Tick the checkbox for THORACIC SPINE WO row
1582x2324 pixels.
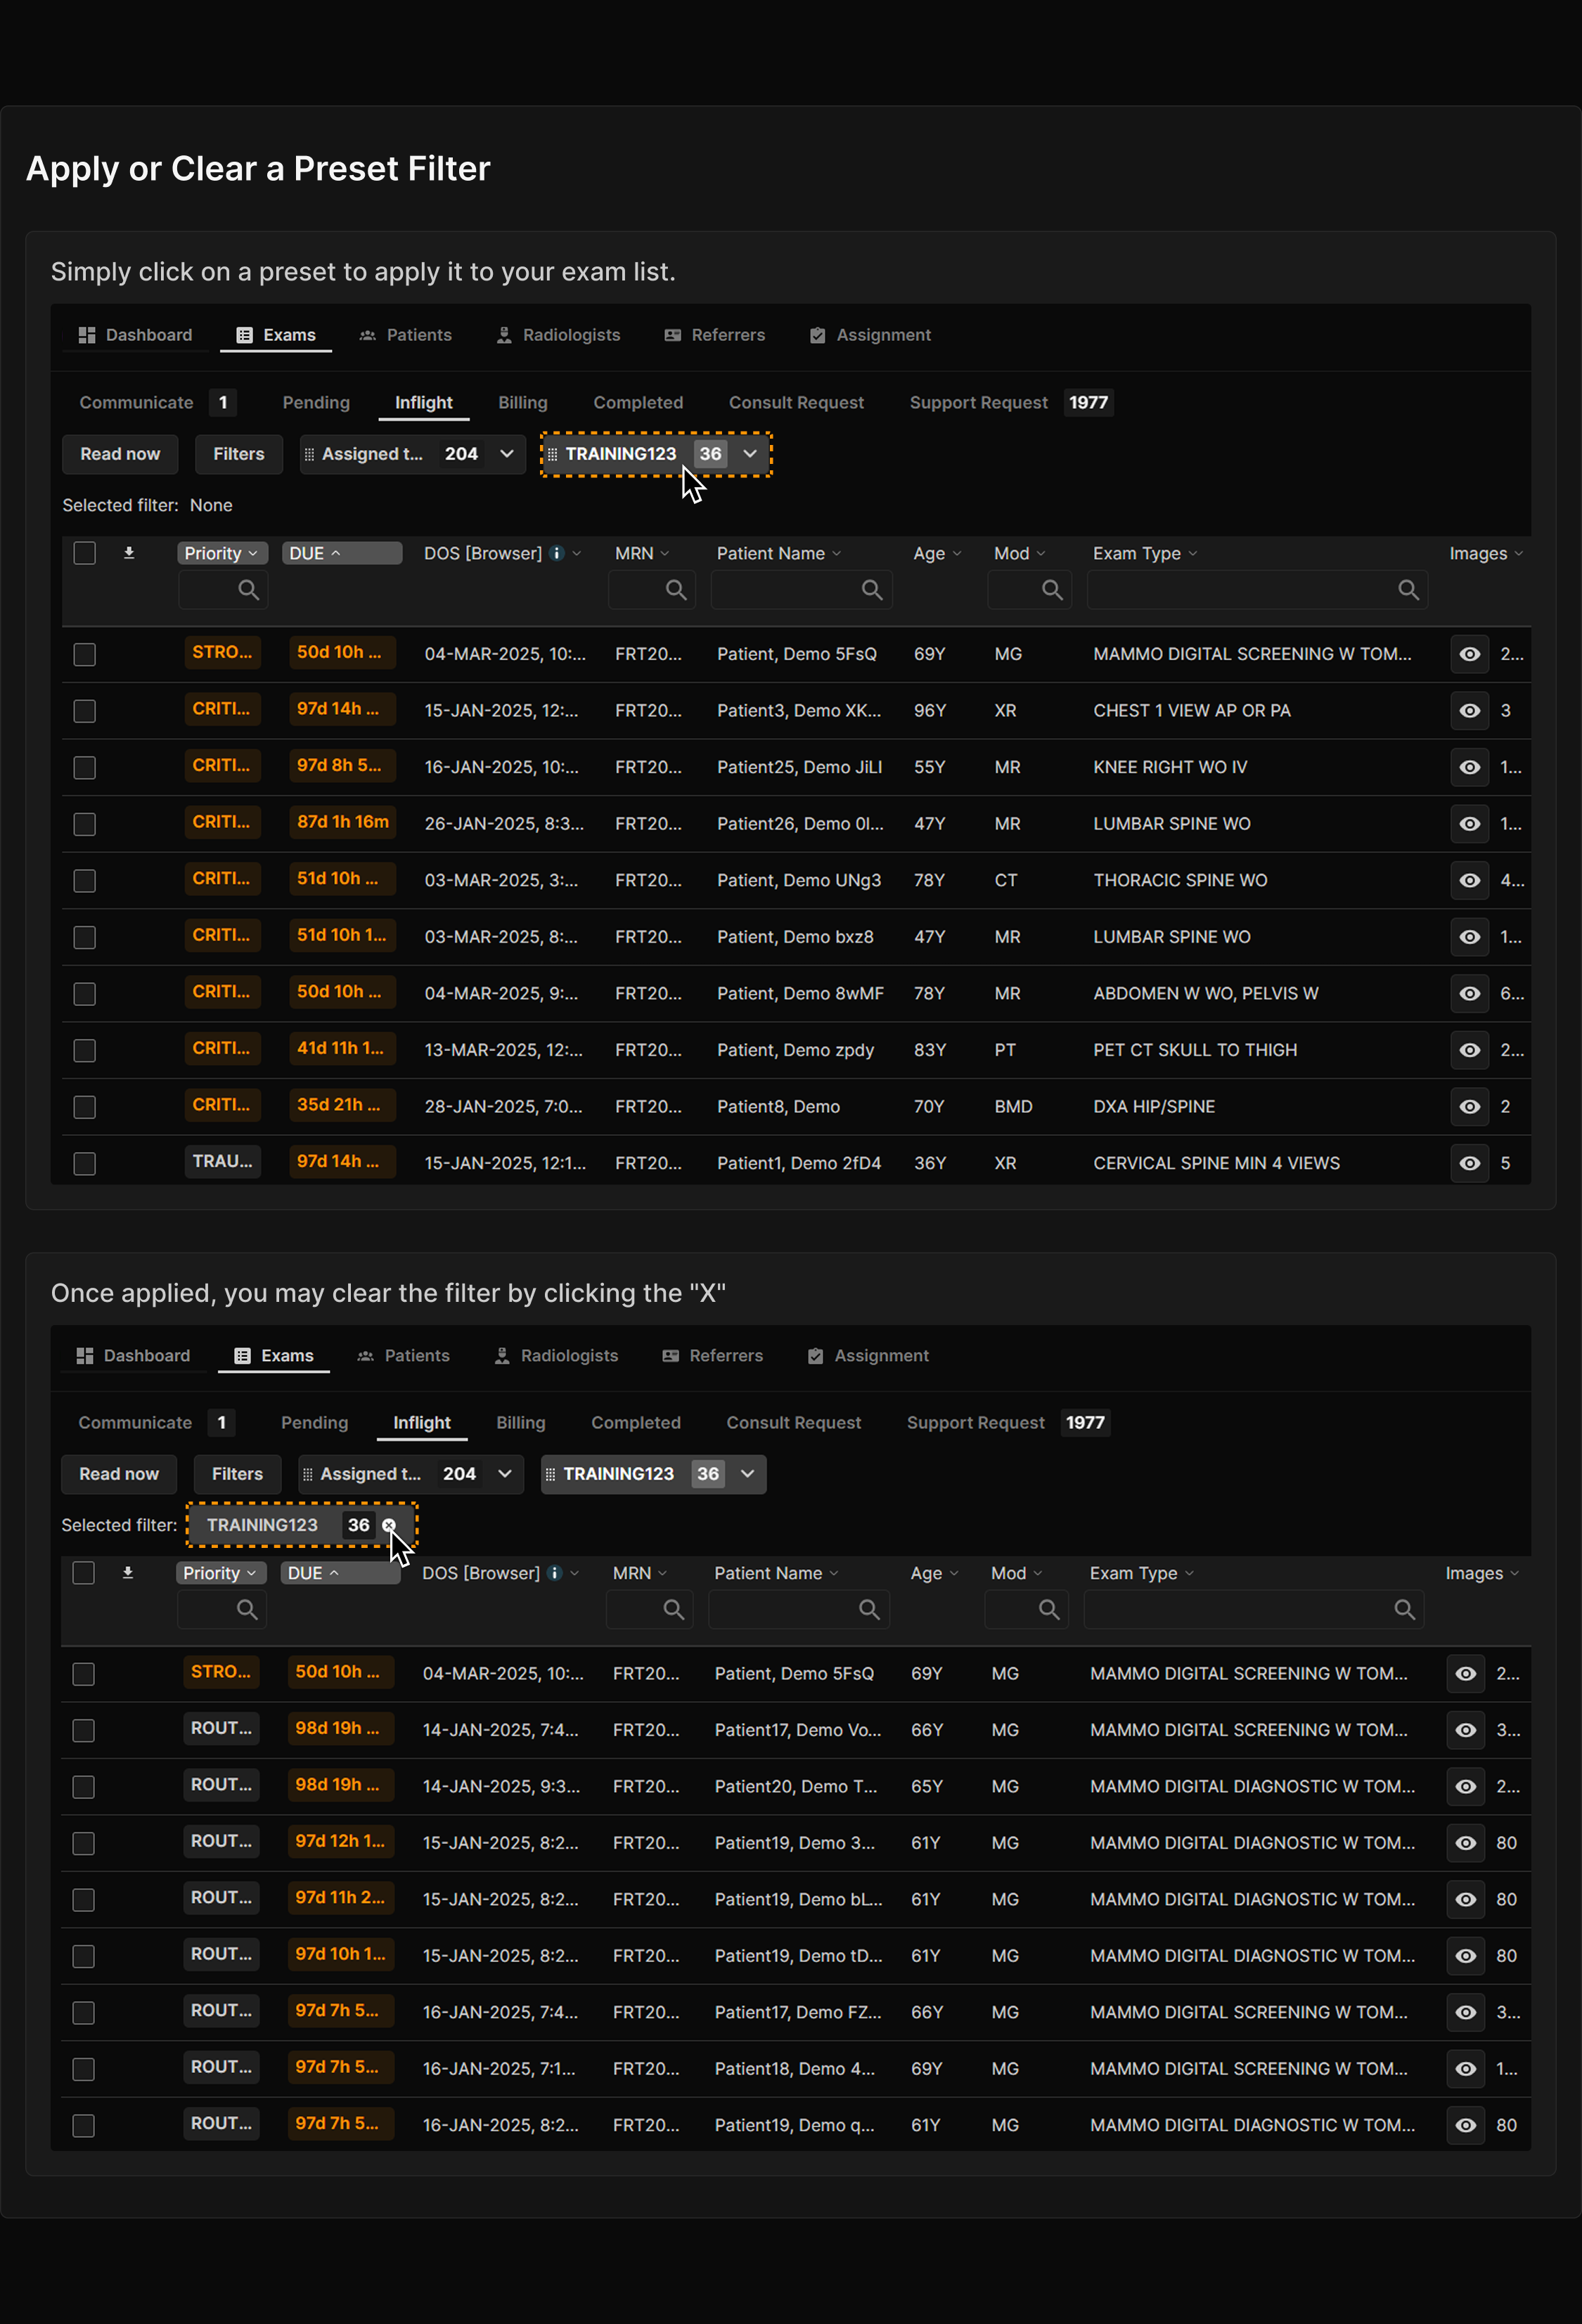[85, 881]
